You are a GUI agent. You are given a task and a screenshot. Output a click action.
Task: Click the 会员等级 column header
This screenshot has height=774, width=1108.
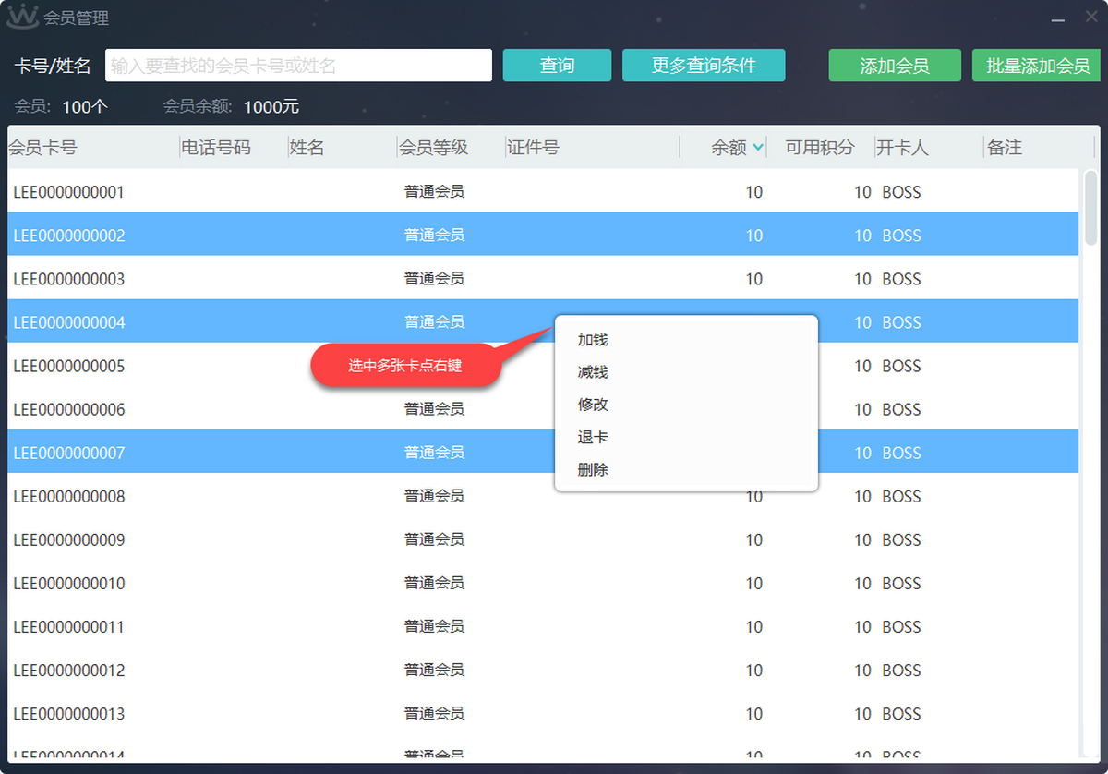pos(433,148)
